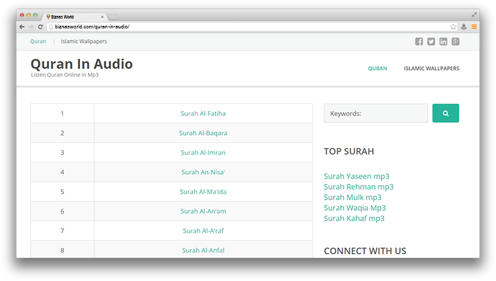
Task: Click the browser back arrow
Action: [x=22, y=27]
